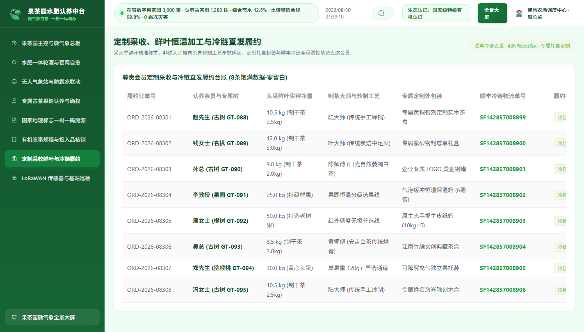The height and width of the screenshot is (332, 584).
Task: Click the link icon beside LoRaWAN 传感器与基站巡检
Action: [14, 178]
